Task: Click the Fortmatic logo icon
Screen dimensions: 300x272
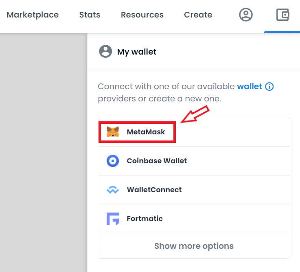Action: pyautogui.click(x=113, y=219)
